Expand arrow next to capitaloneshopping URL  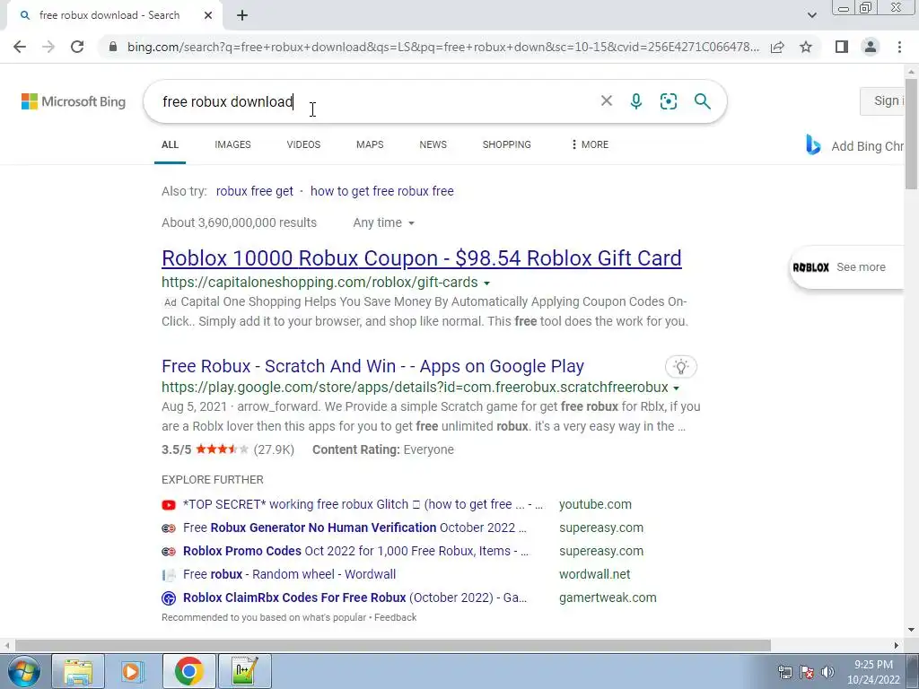coord(486,283)
